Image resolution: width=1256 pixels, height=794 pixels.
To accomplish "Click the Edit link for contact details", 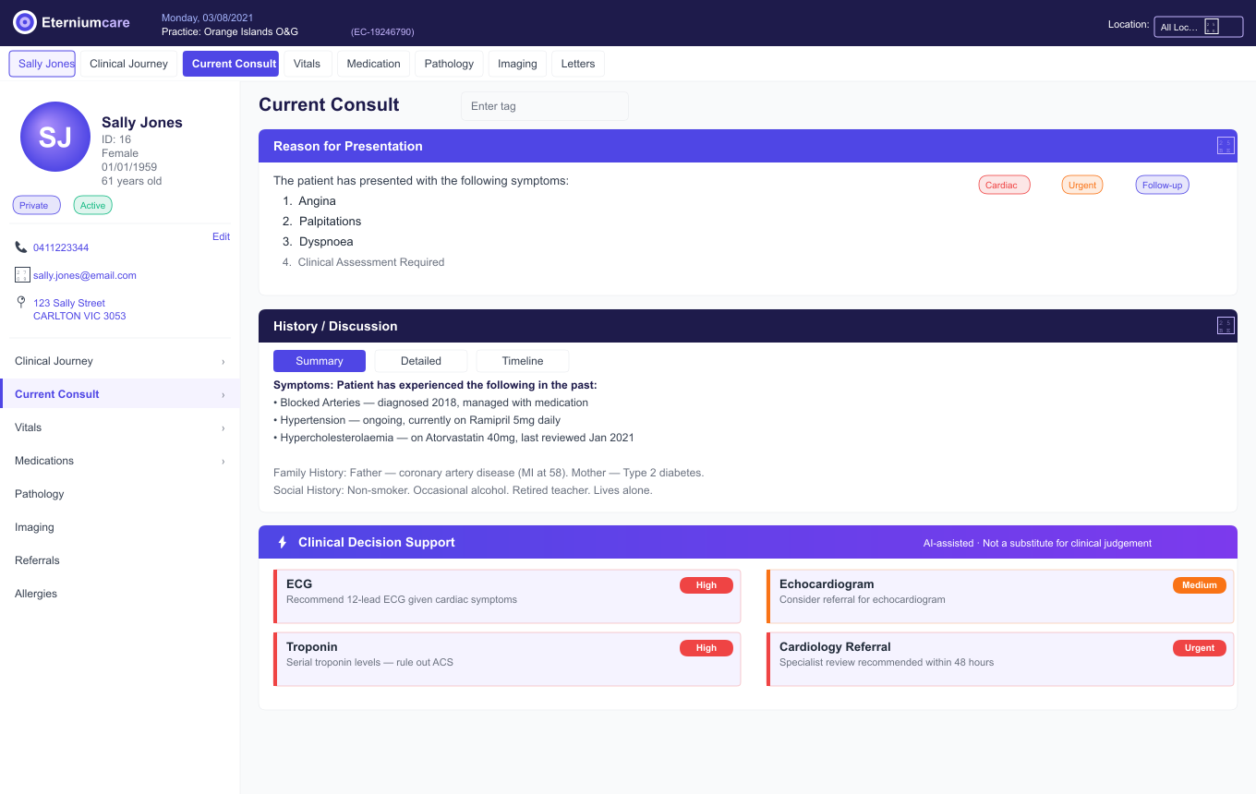I will tap(221, 236).
